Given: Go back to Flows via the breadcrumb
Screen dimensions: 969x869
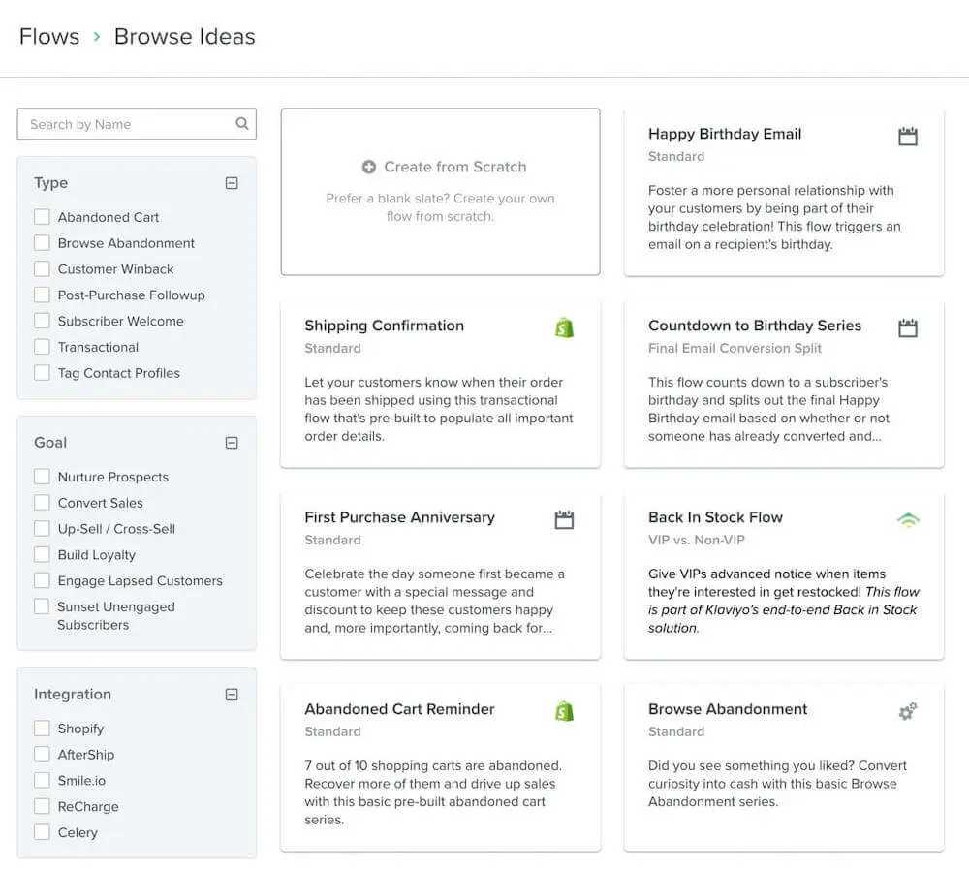Looking at the screenshot, I should coord(49,37).
